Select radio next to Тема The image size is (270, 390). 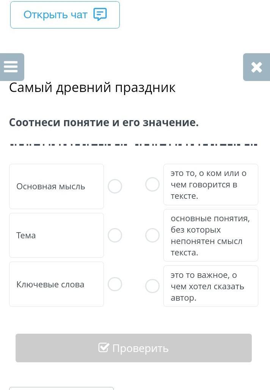pyautogui.click(x=115, y=235)
